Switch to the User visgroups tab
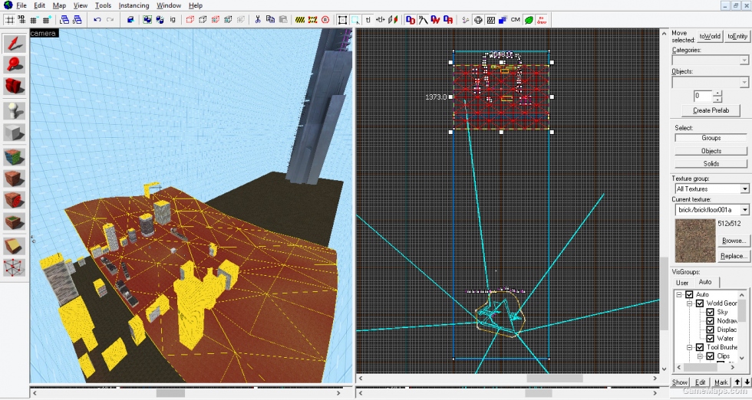This screenshot has height=400, width=752. click(x=682, y=283)
